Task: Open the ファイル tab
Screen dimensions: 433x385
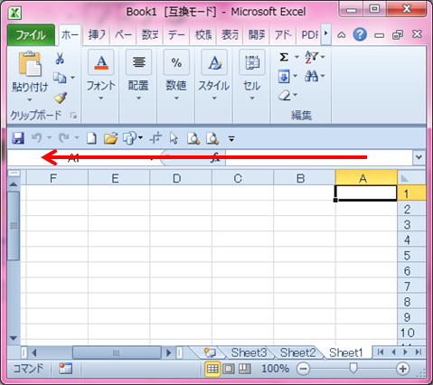Action: [x=31, y=35]
